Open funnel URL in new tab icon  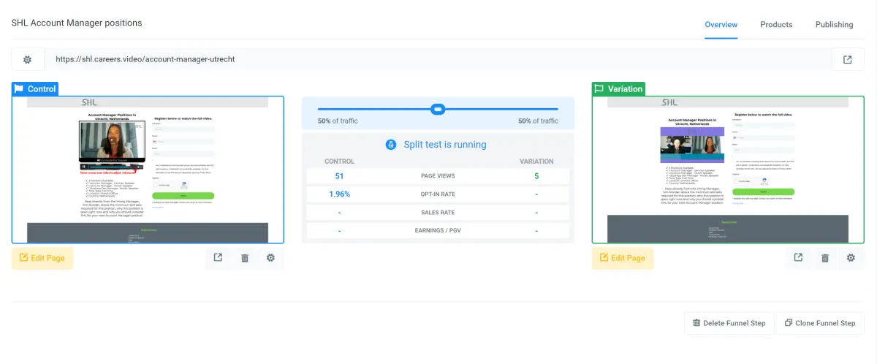(x=848, y=59)
